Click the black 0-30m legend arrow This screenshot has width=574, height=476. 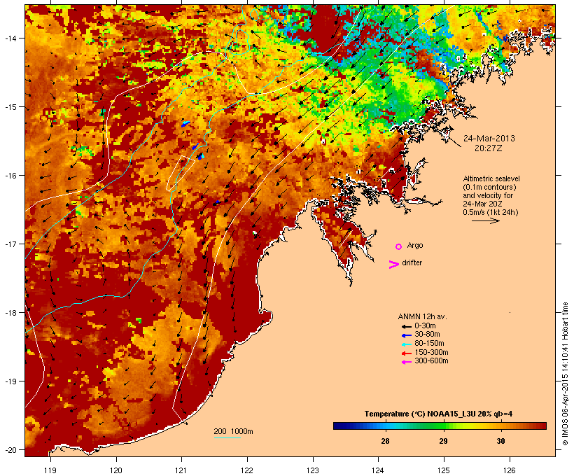(406, 326)
